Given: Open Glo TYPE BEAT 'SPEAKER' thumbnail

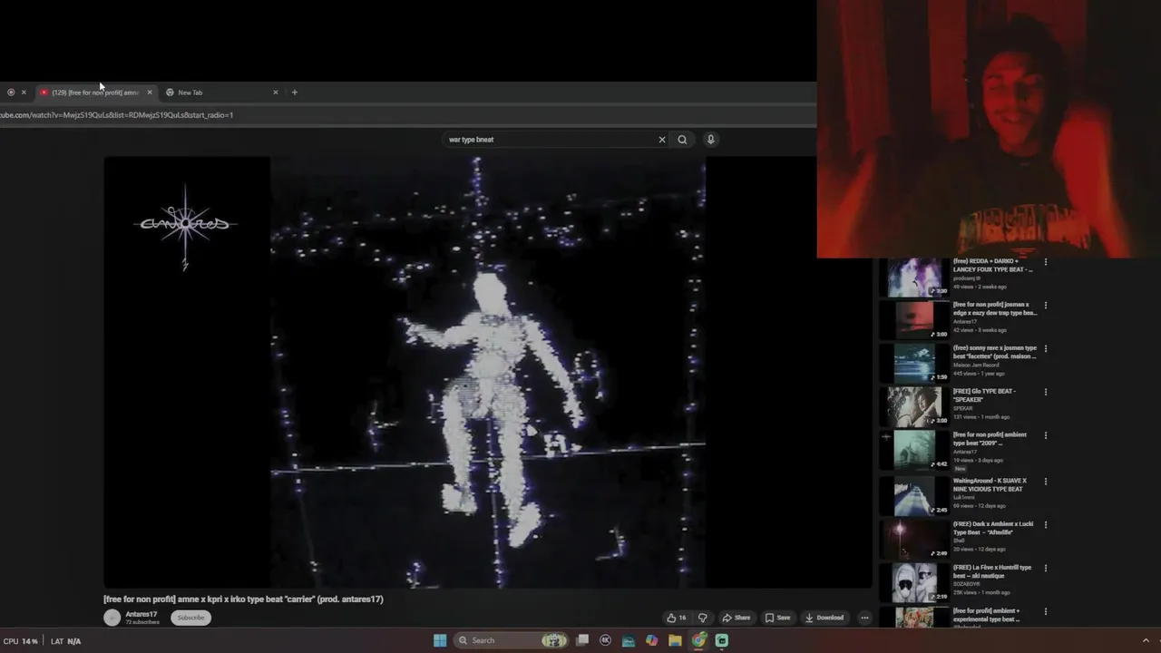Looking at the screenshot, I should click(914, 406).
